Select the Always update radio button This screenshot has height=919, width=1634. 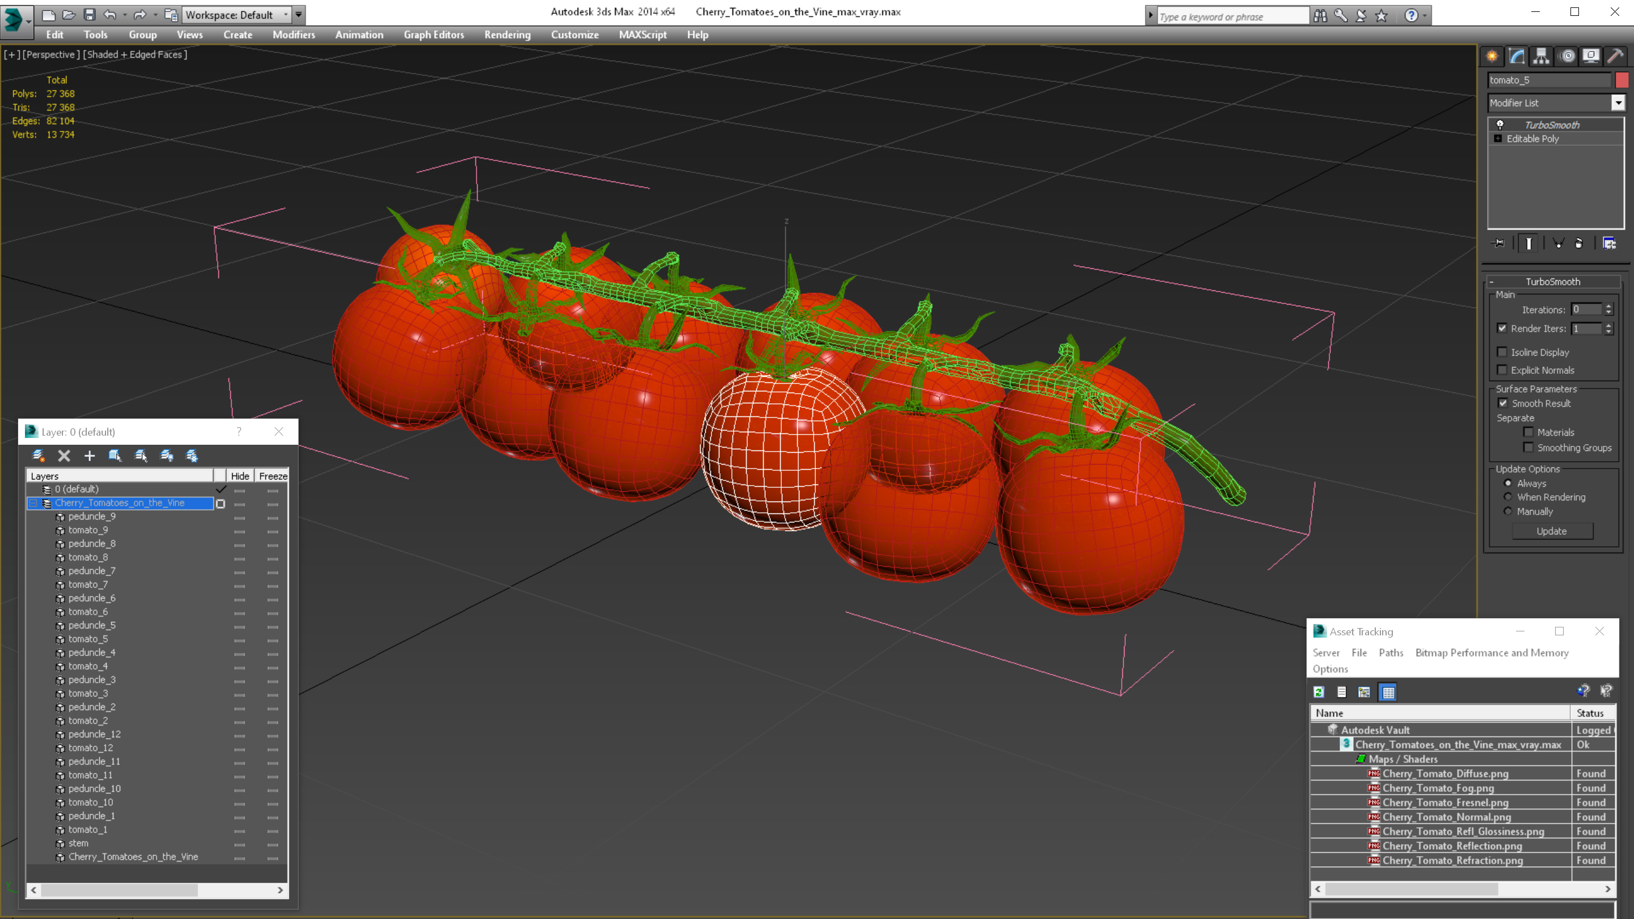[1508, 483]
